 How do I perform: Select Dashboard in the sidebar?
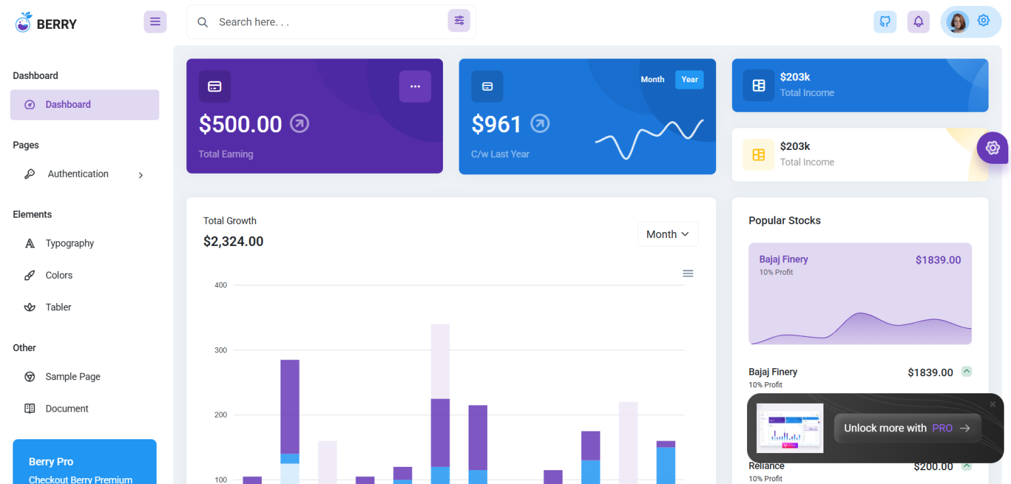tap(84, 104)
